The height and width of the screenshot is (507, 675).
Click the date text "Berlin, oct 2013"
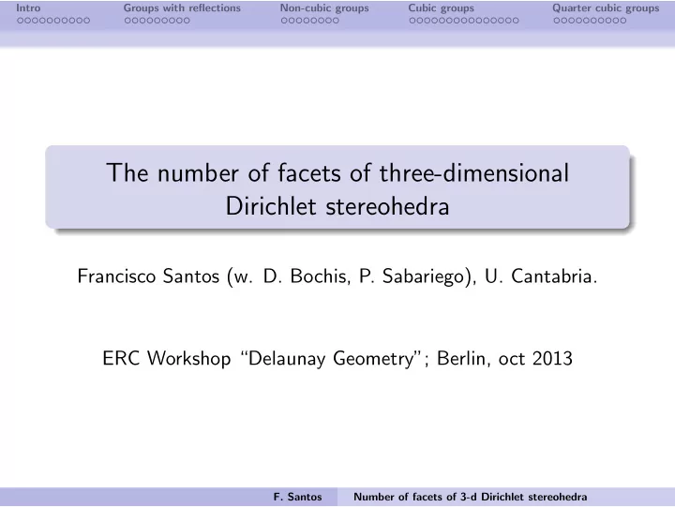coord(504,359)
